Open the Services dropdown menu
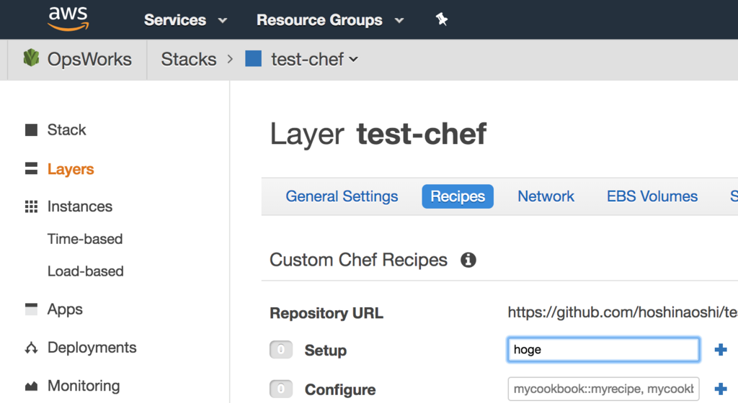This screenshot has height=403, width=738. click(185, 20)
